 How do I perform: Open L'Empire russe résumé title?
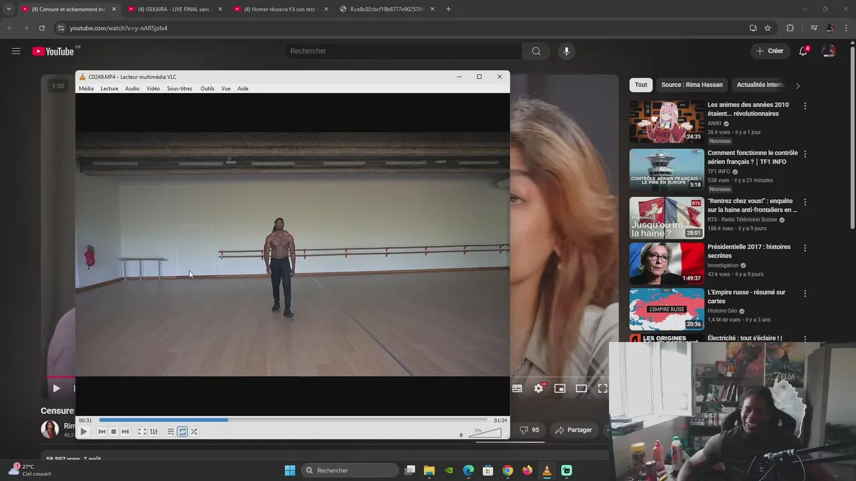(746, 297)
